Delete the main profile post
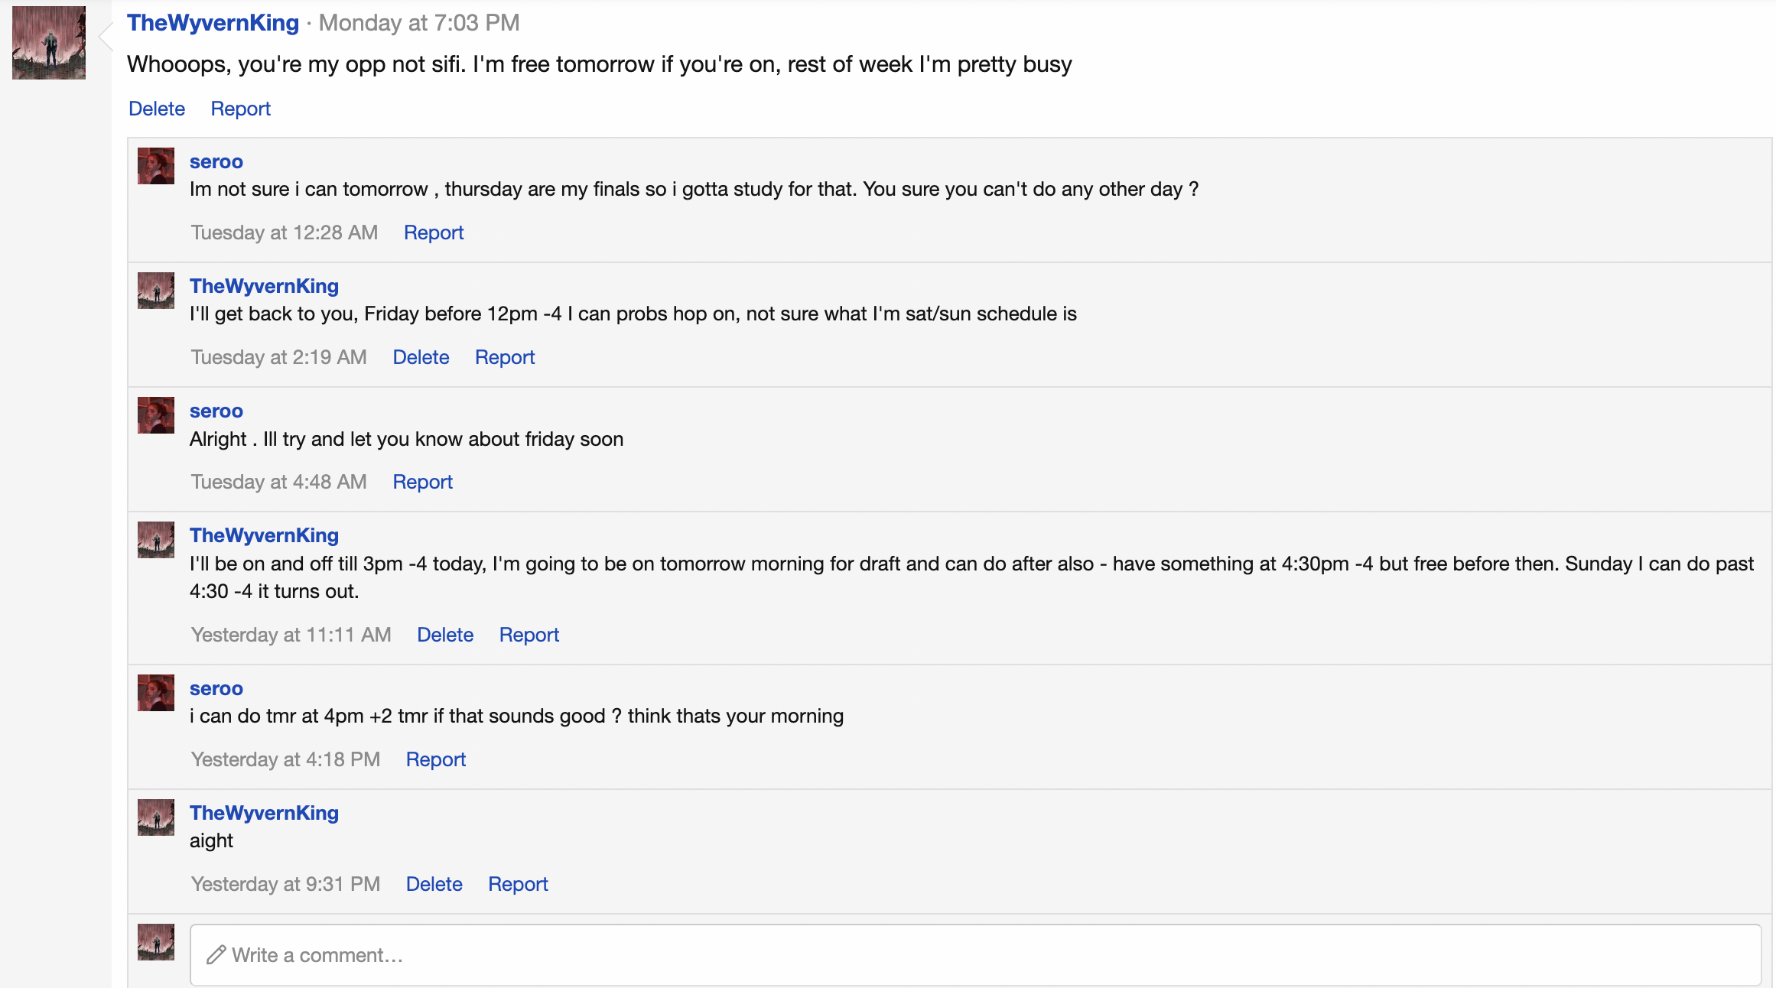This screenshot has height=988, width=1776. (x=157, y=109)
